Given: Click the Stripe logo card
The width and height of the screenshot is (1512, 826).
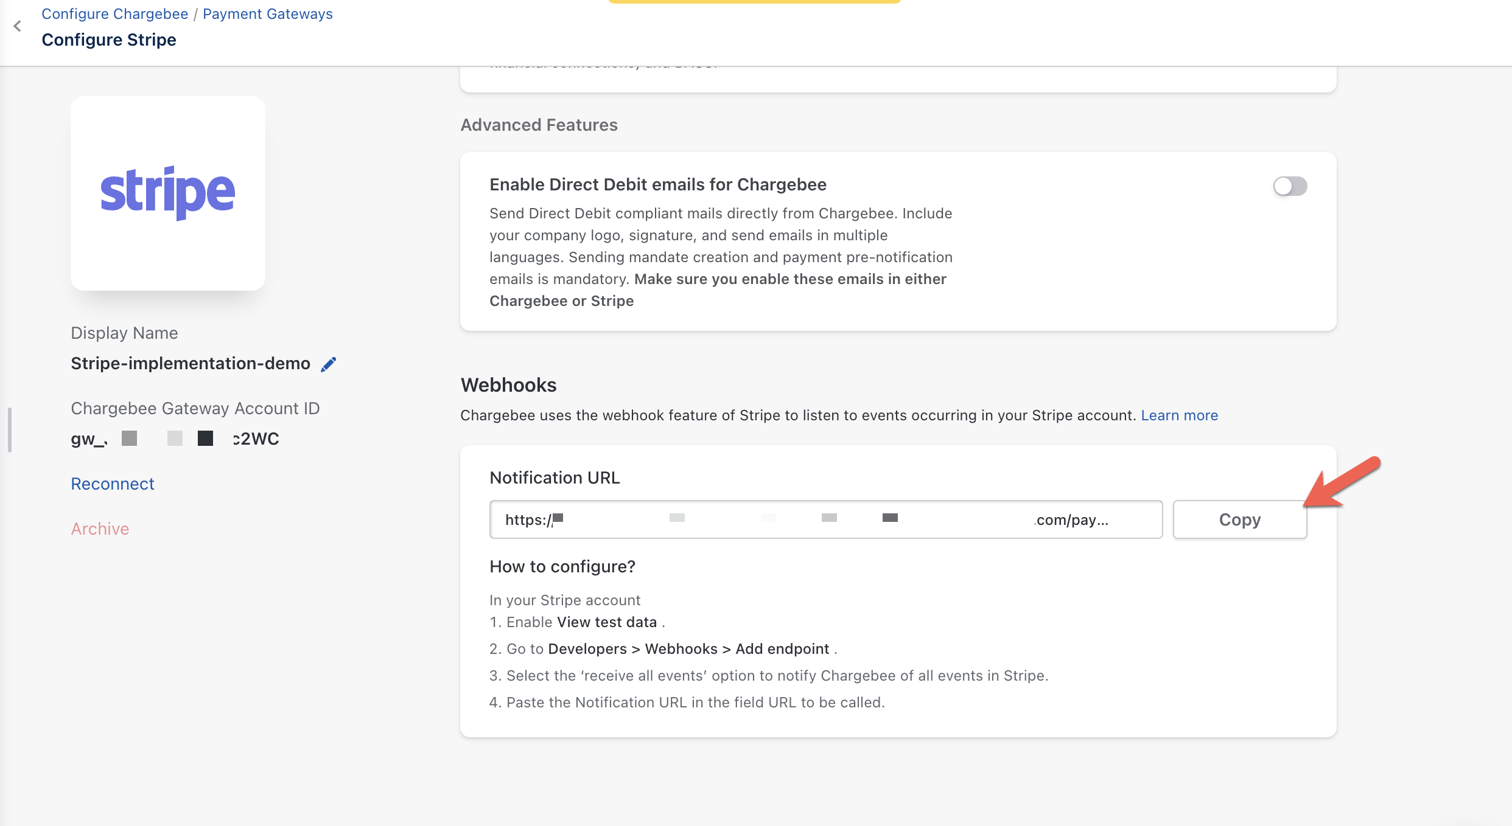Looking at the screenshot, I should click(x=168, y=193).
